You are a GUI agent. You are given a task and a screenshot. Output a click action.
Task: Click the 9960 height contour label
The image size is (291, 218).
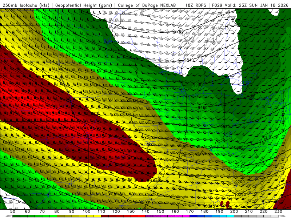203,108
